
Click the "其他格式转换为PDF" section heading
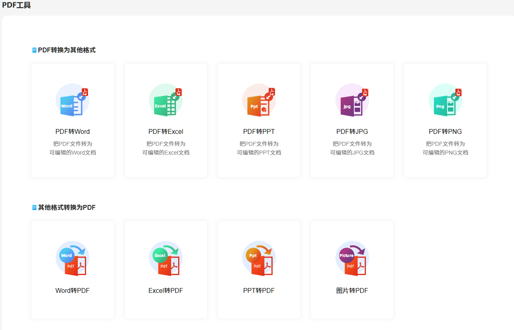(66, 207)
